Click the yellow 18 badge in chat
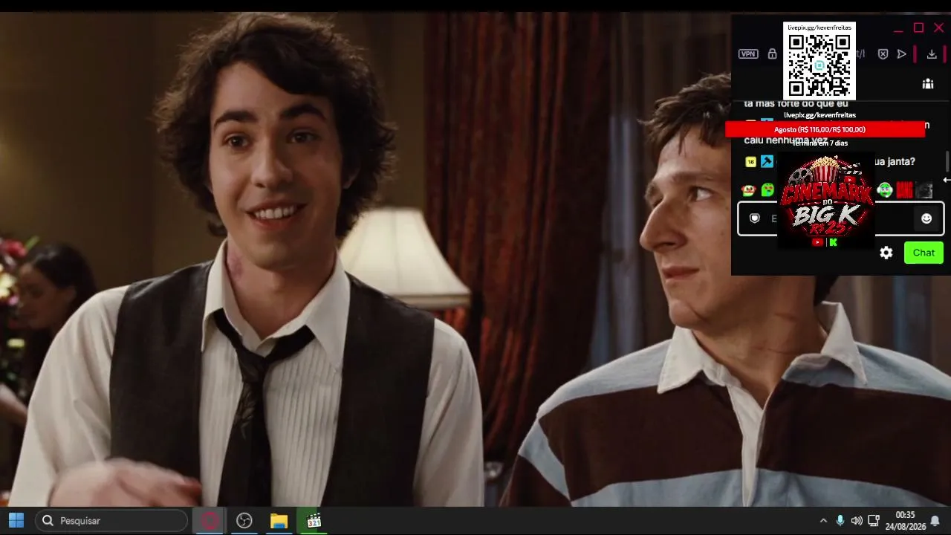 (x=750, y=162)
